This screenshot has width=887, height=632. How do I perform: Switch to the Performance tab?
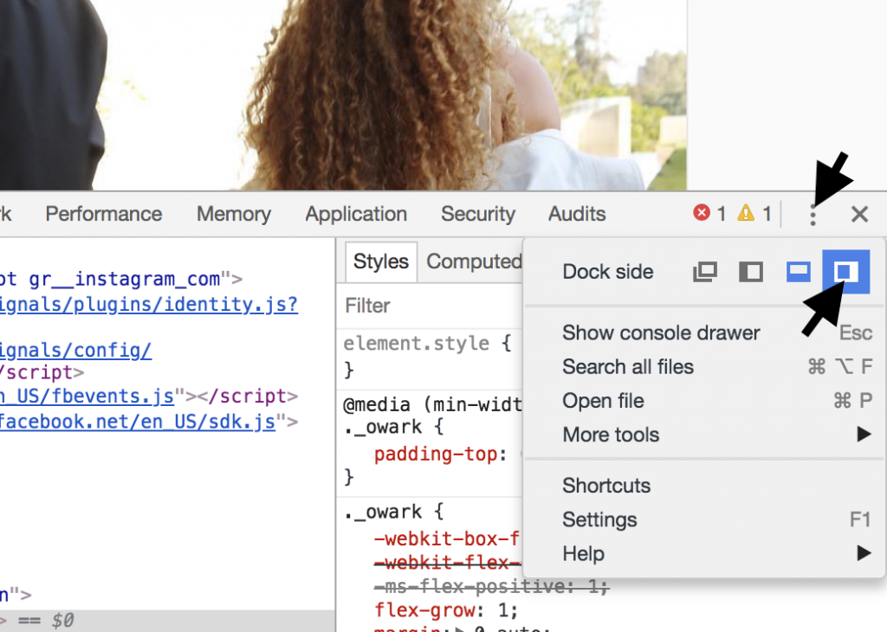click(x=104, y=214)
